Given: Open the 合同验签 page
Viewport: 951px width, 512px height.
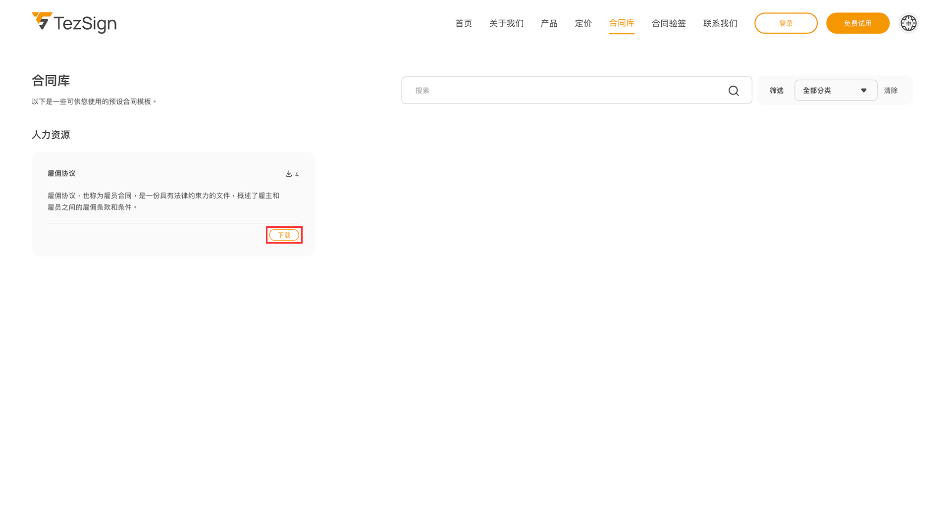Looking at the screenshot, I should (x=669, y=23).
